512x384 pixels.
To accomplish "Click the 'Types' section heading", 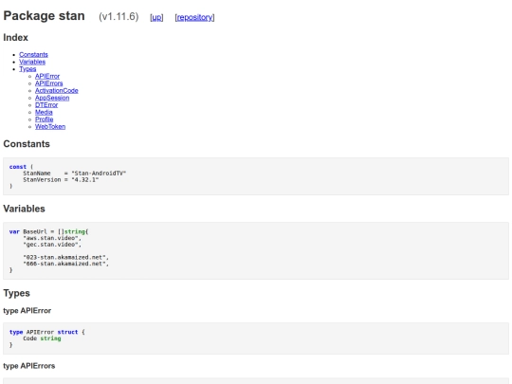I will click(x=16, y=293).
